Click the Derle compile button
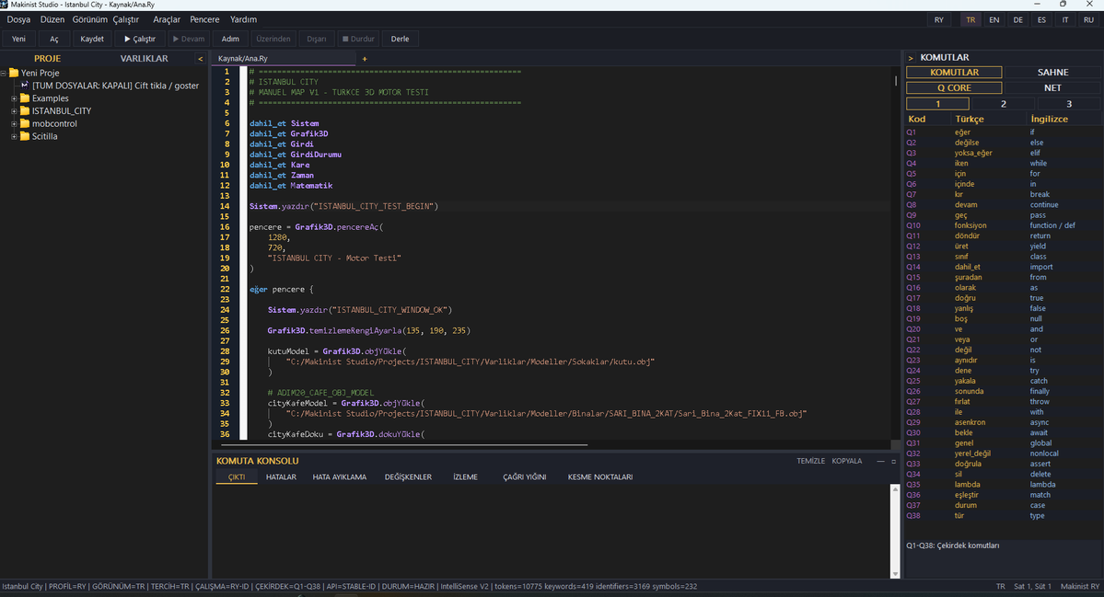This screenshot has height=597, width=1104. pos(400,39)
